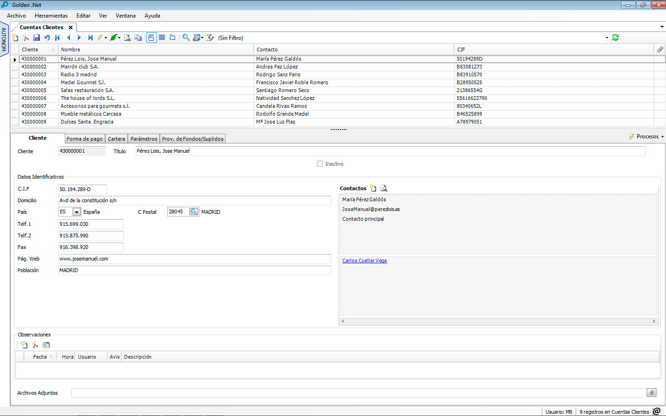
Task: Click into the Pág. Web field
Action: pos(195,259)
